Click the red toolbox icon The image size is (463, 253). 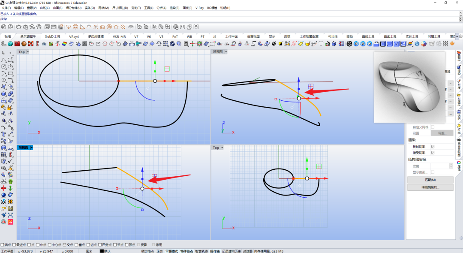coord(17,44)
